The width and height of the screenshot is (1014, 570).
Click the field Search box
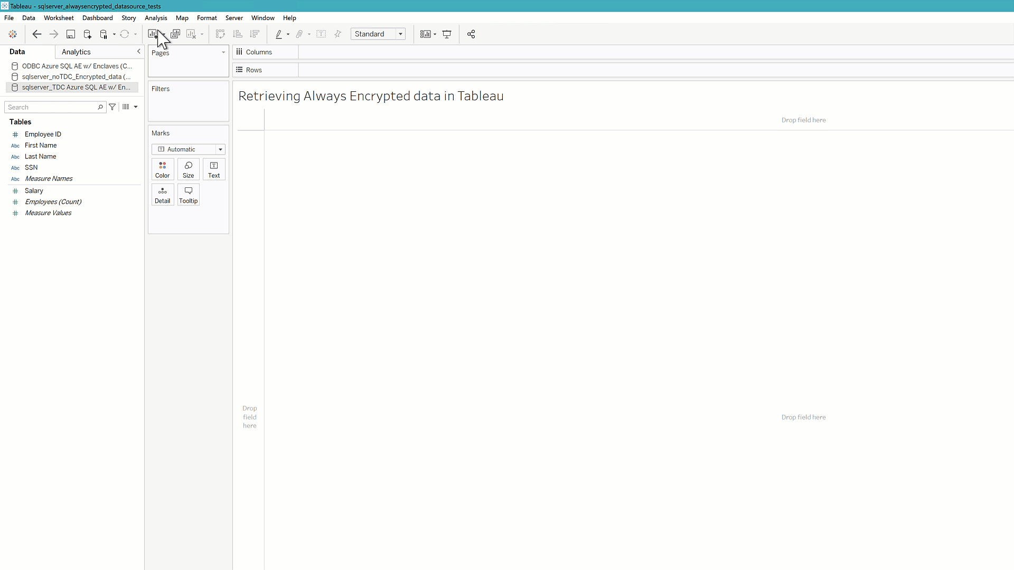tap(55, 107)
